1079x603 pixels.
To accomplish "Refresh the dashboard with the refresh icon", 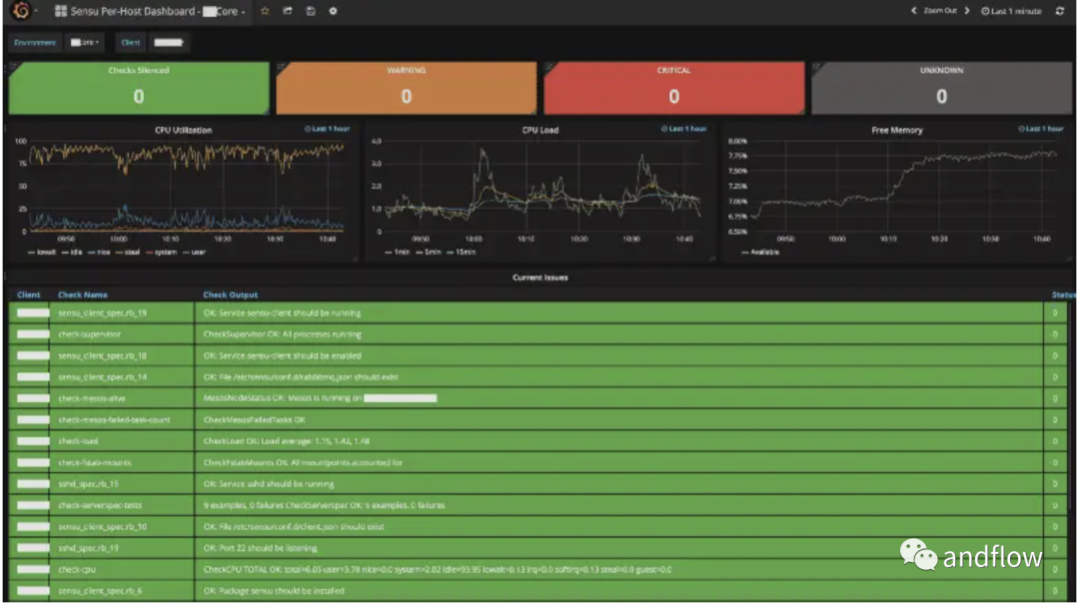I will pos(1059,11).
